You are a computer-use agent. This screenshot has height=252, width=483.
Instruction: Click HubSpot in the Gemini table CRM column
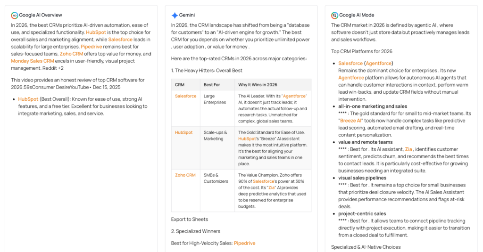[x=183, y=132]
